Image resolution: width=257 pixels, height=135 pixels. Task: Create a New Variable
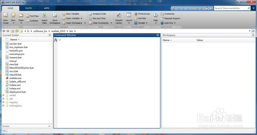point(71,14)
